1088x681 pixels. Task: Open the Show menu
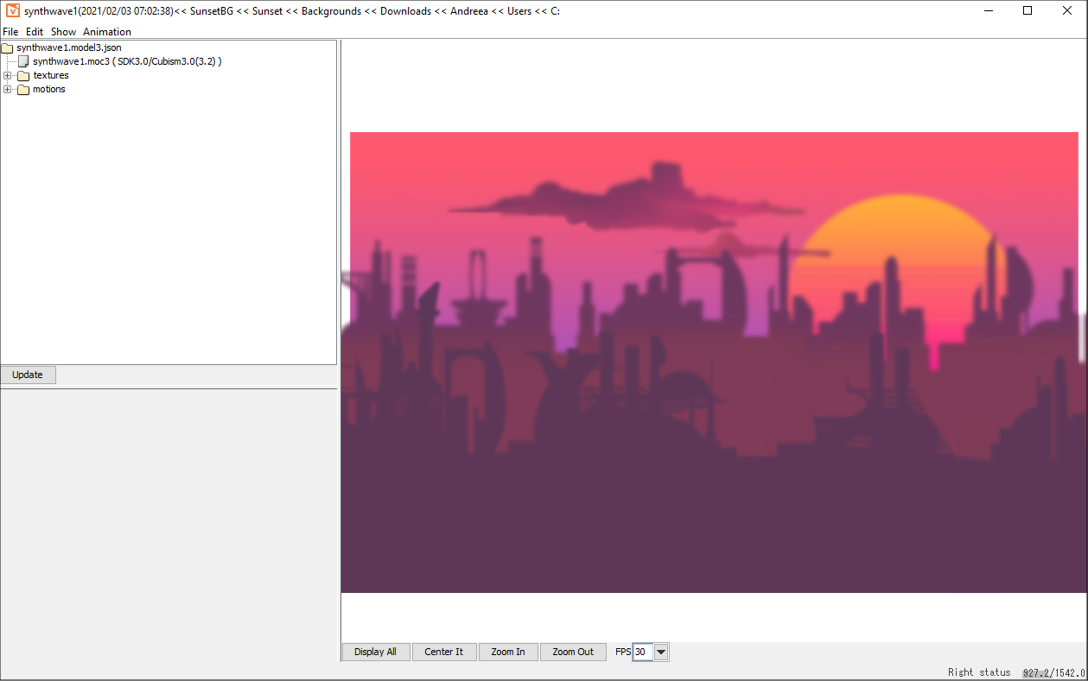point(63,32)
